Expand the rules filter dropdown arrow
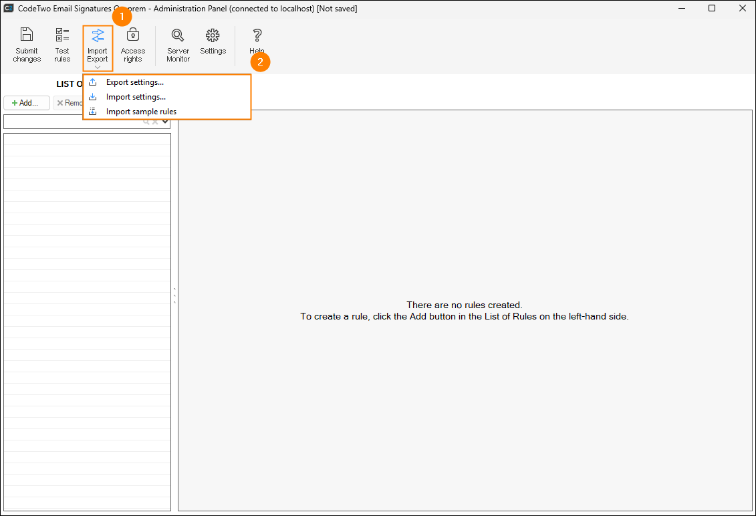The image size is (756, 516). click(x=165, y=122)
